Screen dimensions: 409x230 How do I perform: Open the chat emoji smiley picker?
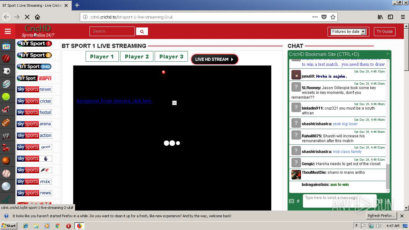point(381,201)
